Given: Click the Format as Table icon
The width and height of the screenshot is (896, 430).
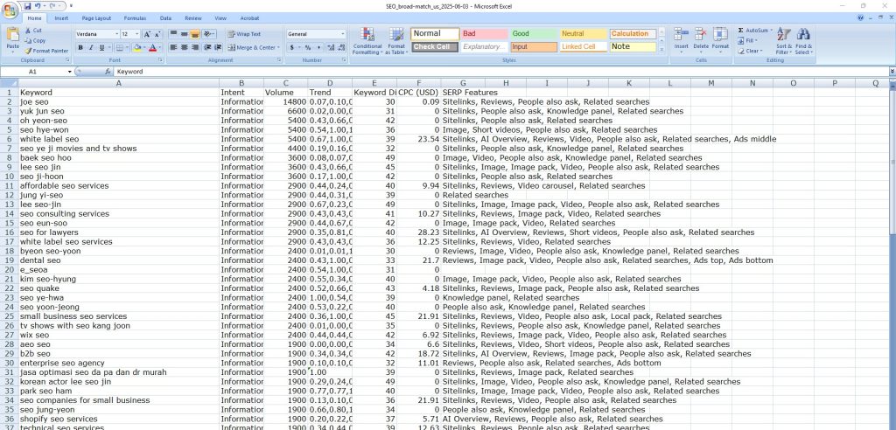Looking at the screenshot, I should click(395, 40).
